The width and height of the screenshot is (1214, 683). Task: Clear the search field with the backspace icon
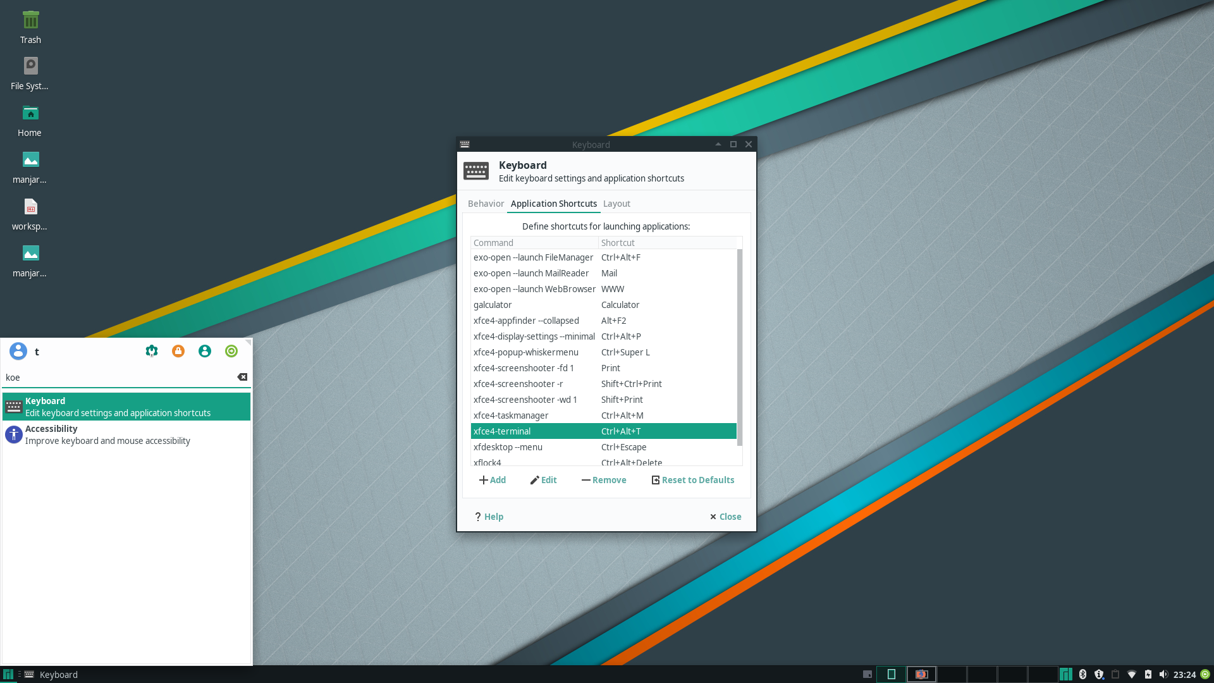(x=242, y=377)
